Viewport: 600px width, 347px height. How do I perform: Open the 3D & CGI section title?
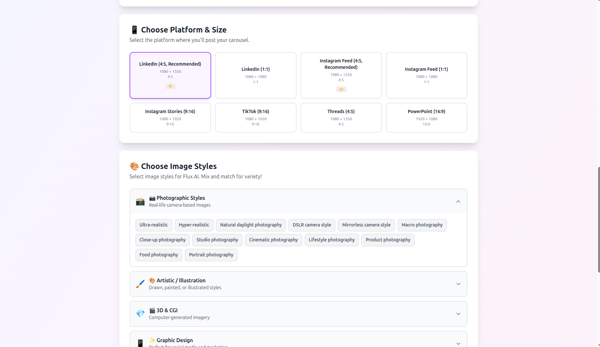pos(163,310)
